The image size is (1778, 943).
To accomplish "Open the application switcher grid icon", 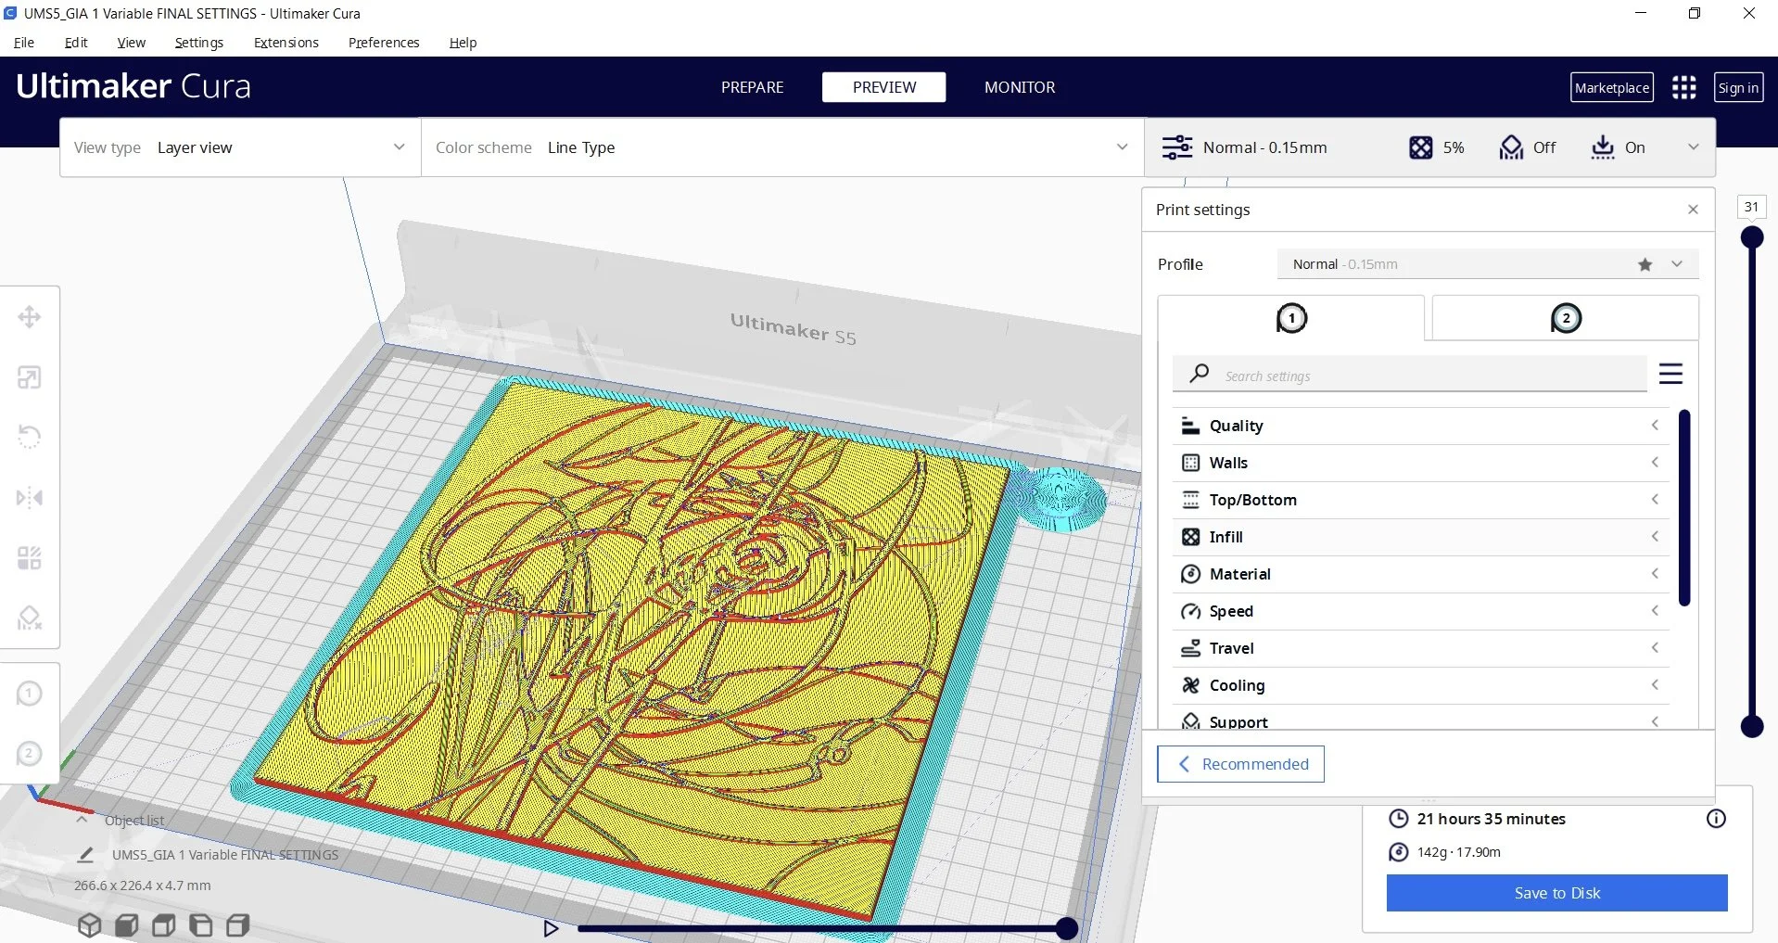I will (x=1683, y=87).
